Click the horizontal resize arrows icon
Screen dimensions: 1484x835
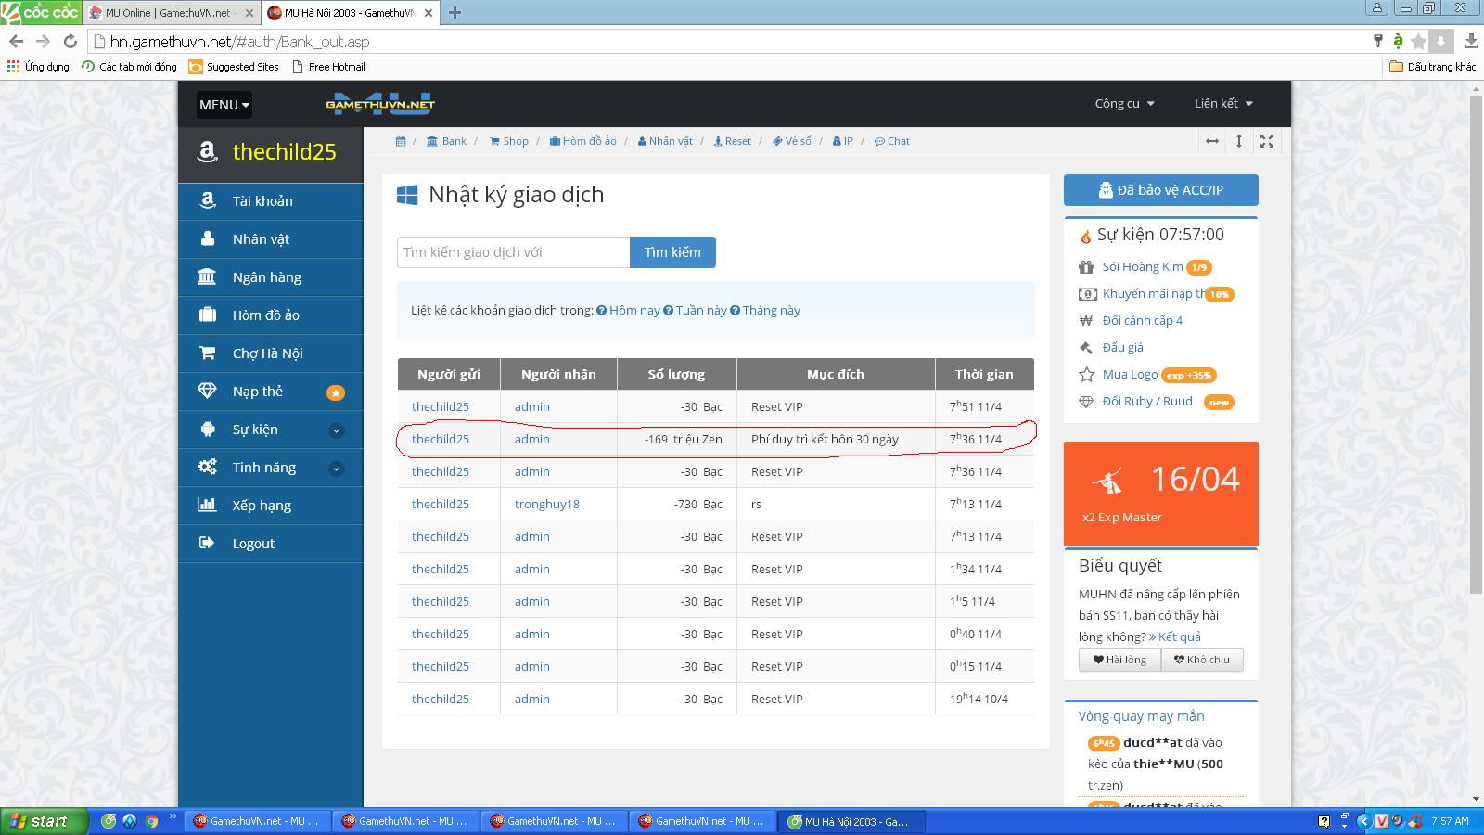click(1211, 141)
